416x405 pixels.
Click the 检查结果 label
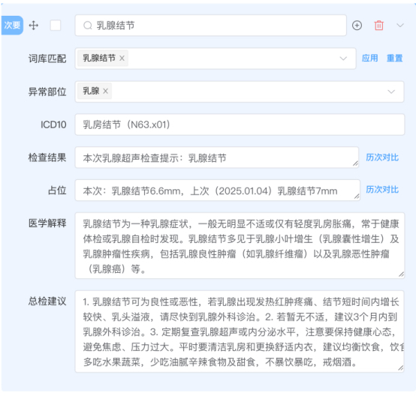pos(47,157)
